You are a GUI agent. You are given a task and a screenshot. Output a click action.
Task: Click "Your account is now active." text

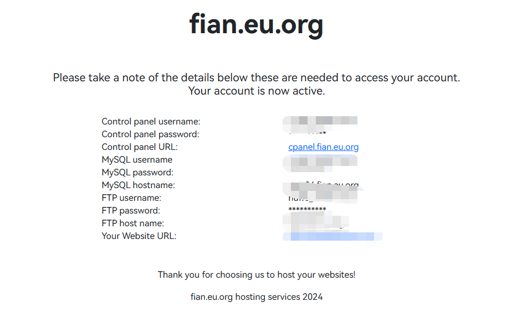pos(257,91)
